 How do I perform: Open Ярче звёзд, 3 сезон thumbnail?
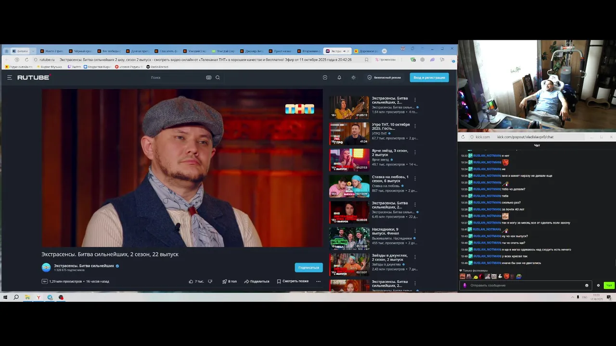pyautogui.click(x=349, y=160)
